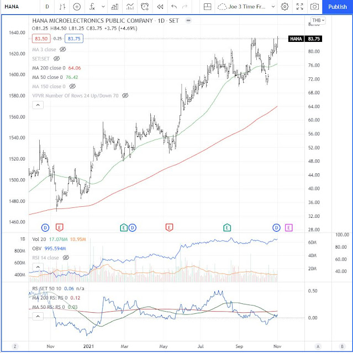Open chart settings with the gear icon
The width and height of the screenshot is (353, 353).
pos(284,7)
